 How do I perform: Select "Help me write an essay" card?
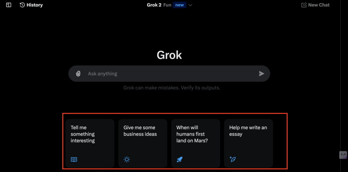pos(248,143)
